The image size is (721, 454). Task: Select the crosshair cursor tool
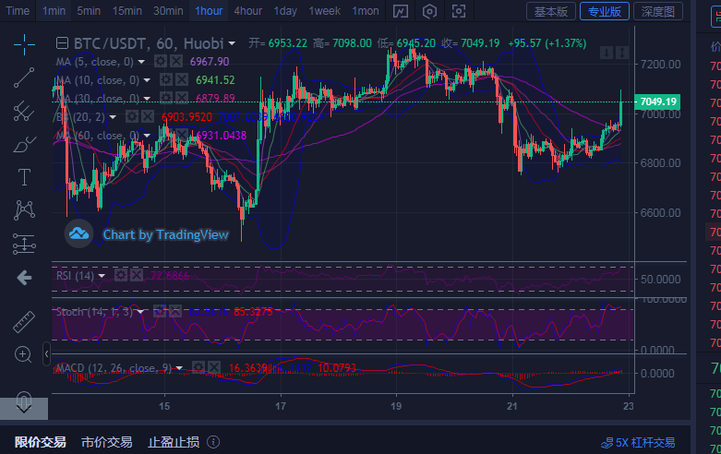tap(24, 44)
